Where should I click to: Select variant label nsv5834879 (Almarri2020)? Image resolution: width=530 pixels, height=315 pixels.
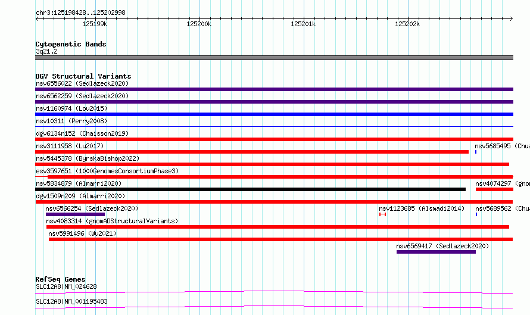click(x=79, y=183)
